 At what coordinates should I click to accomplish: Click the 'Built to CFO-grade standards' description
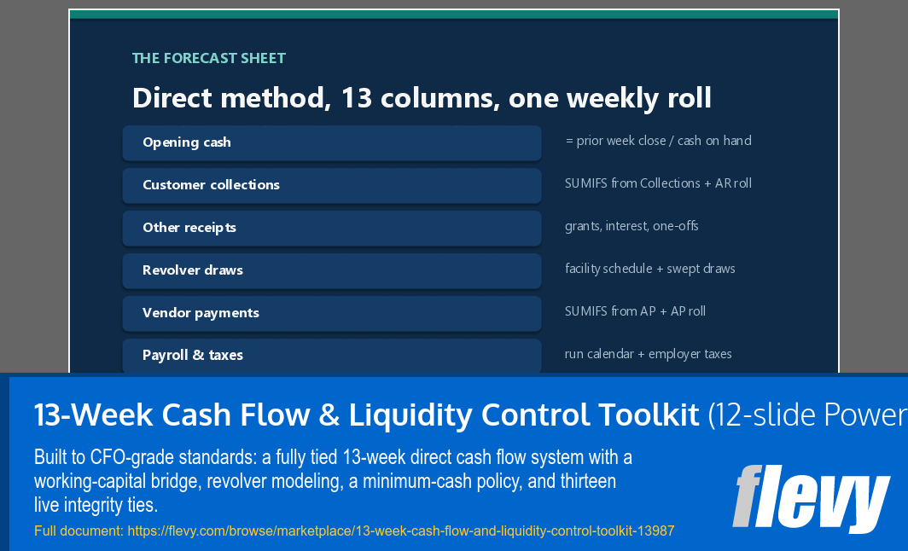click(333, 480)
